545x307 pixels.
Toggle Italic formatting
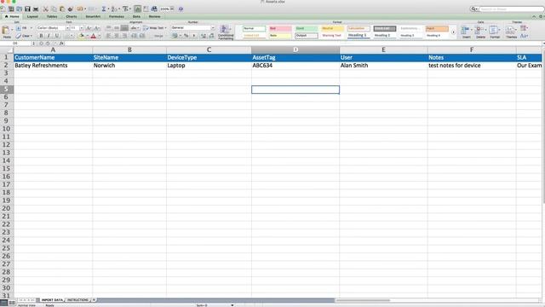pos(49,36)
